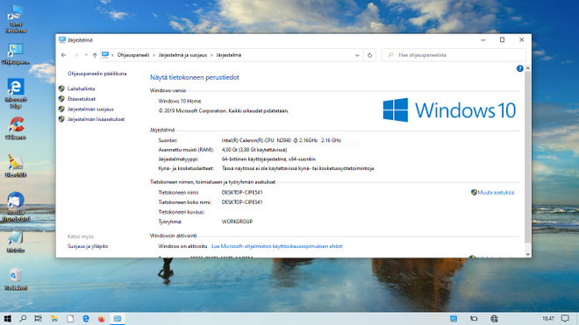Expand the address bar history dropdown

[357, 55]
